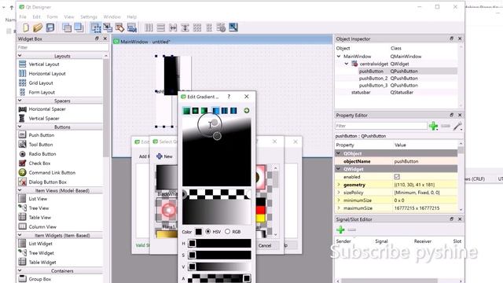The width and height of the screenshot is (503, 283).
Task: Expand the sizePolicy property row
Action: coord(339,193)
